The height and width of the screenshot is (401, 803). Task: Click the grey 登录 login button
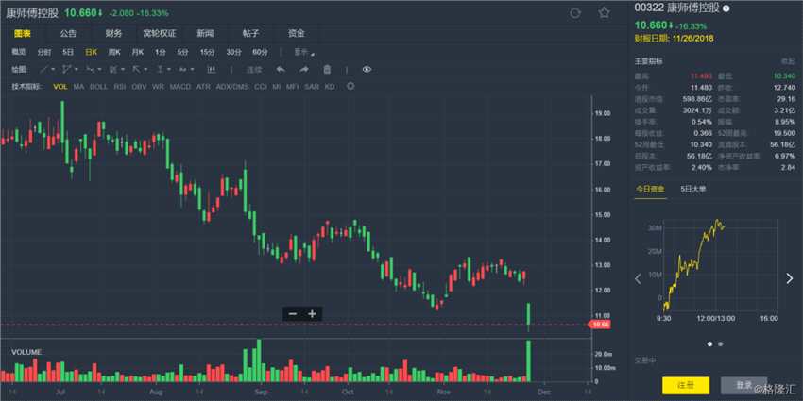744,385
